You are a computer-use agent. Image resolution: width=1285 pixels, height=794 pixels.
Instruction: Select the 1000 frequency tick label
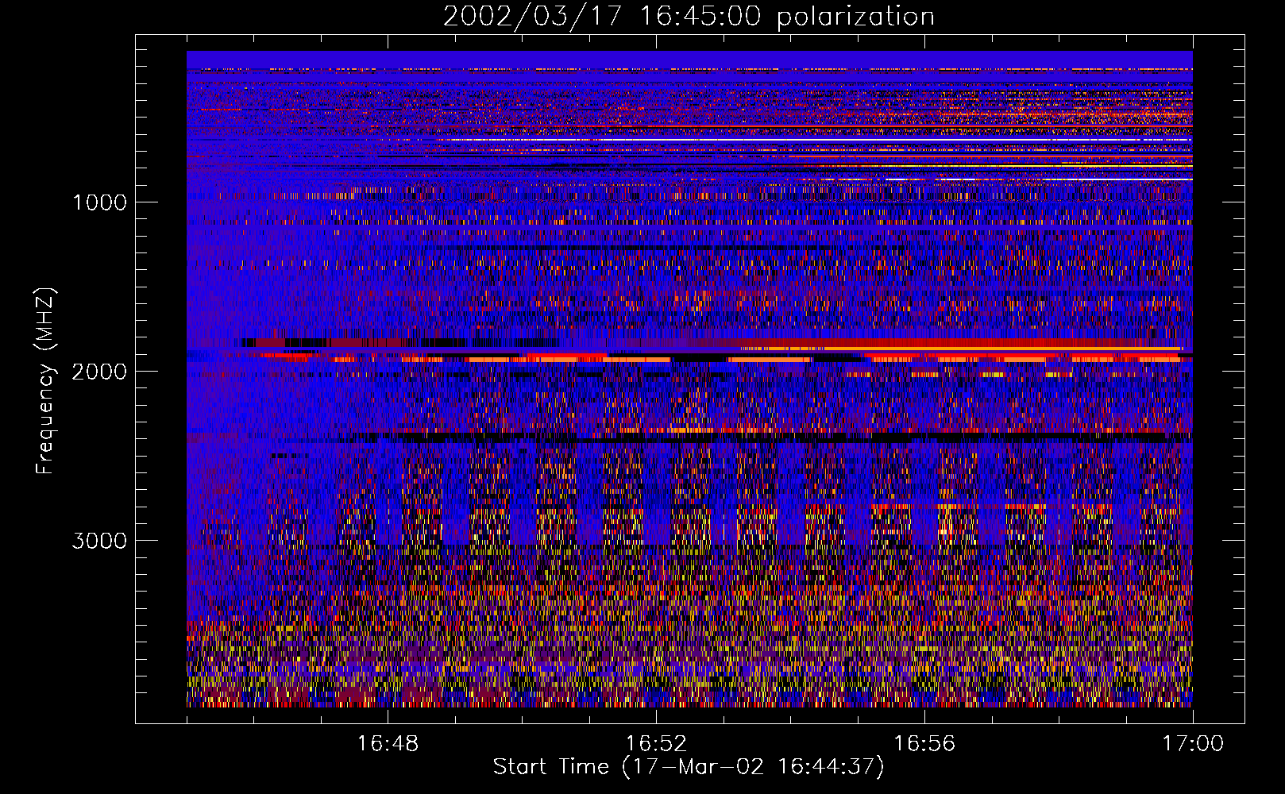coord(99,202)
